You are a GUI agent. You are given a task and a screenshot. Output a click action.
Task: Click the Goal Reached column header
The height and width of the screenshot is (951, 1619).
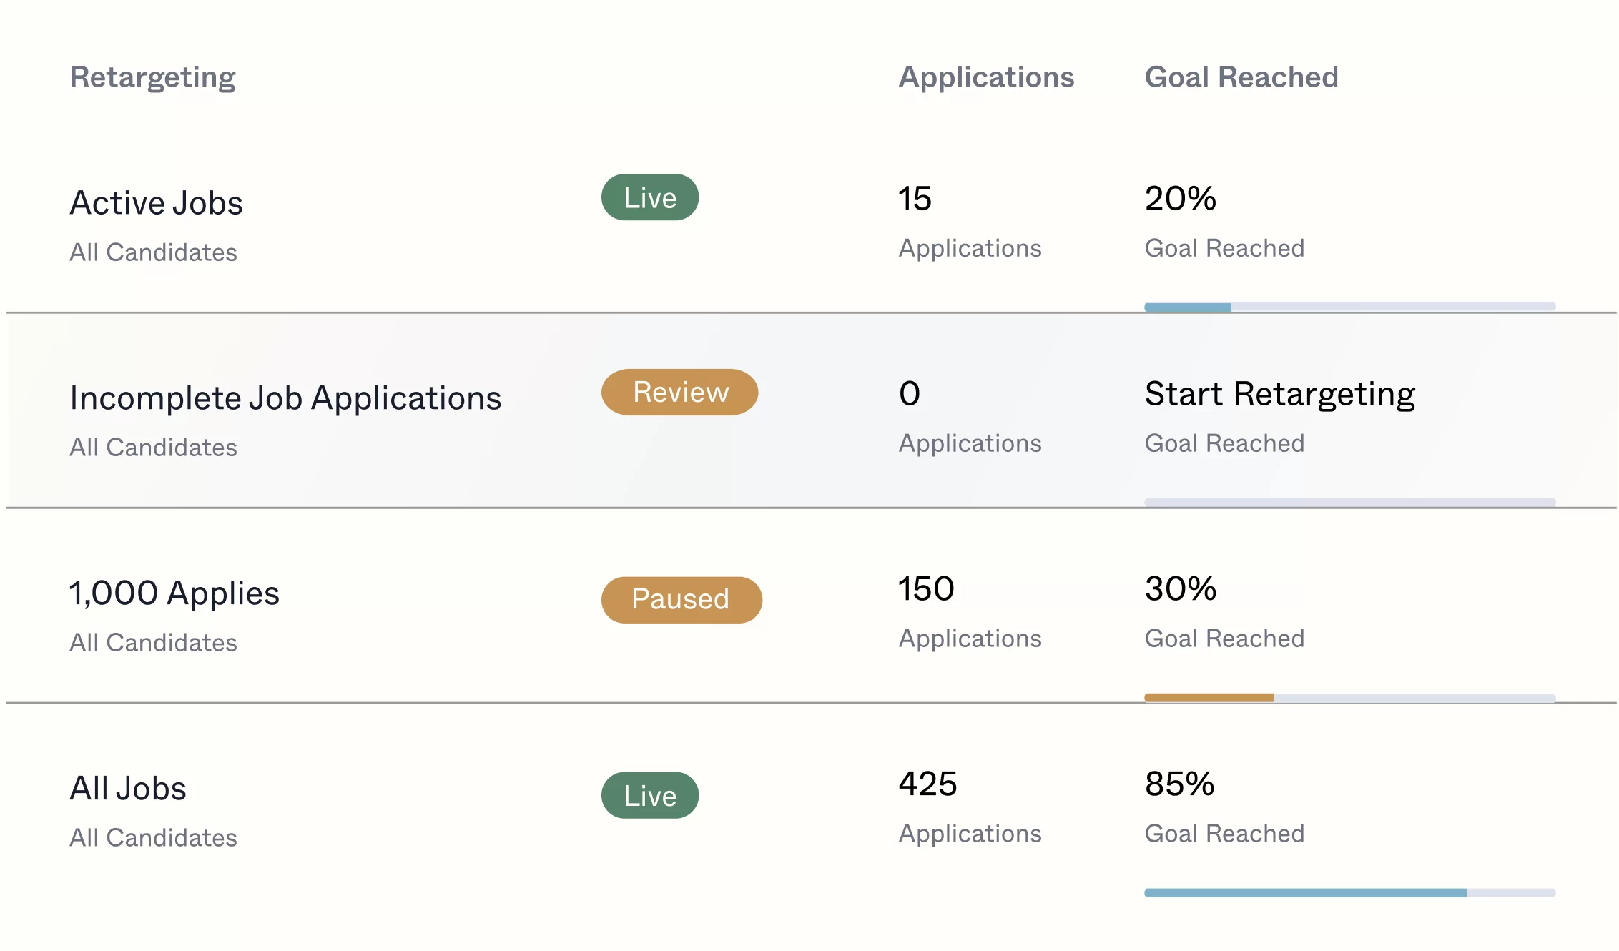click(x=1241, y=77)
